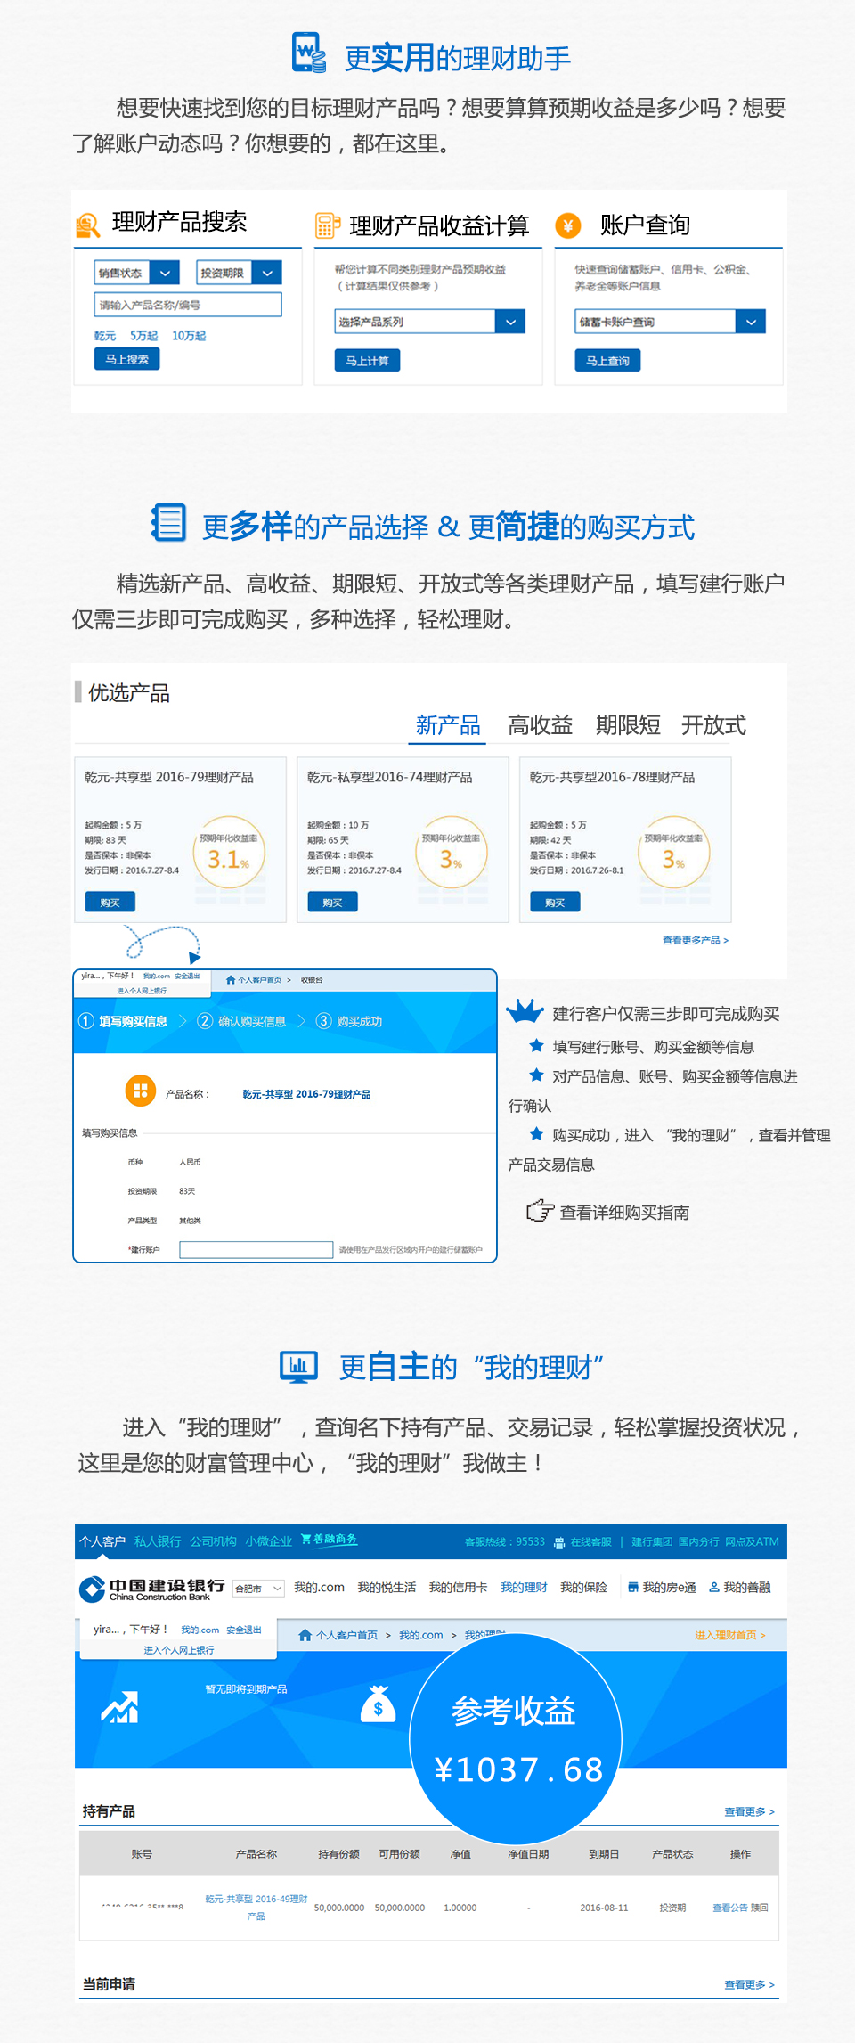Screen dimensions: 855x2043
Task: Open the 选择产品系列 dropdown
Action: (509, 322)
